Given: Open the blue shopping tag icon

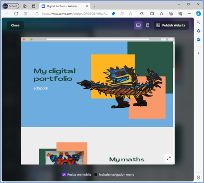Looking at the screenshot, I should tap(114, 13).
